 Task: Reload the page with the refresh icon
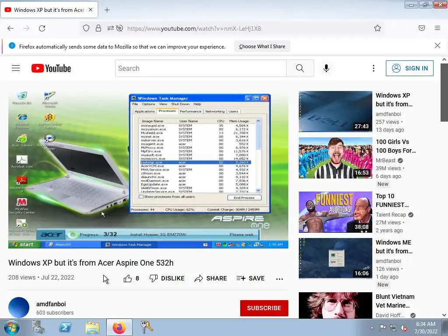[42, 28]
